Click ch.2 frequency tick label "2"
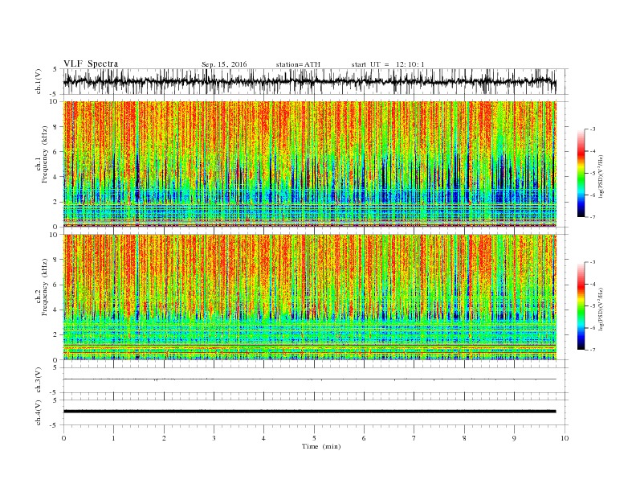This screenshot has width=636, height=492. point(56,335)
